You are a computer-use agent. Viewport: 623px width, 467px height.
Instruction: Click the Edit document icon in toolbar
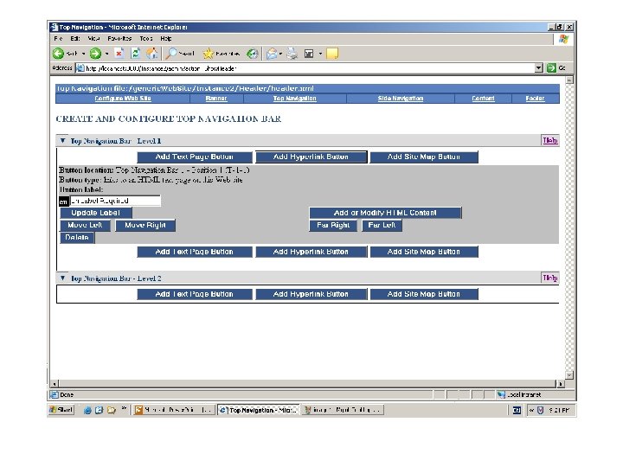click(x=309, y=54)
